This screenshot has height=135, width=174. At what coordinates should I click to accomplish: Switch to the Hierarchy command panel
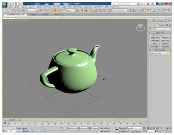tap(157, 21)
